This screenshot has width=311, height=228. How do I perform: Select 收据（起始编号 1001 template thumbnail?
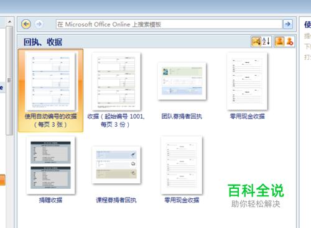116,81
